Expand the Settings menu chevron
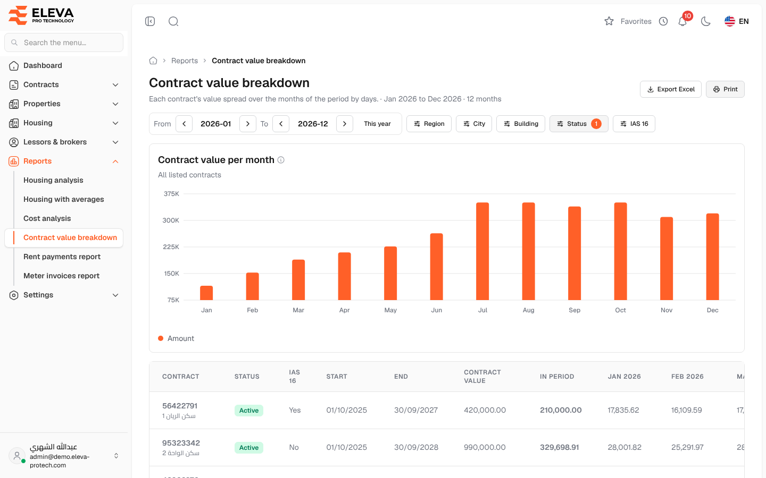Screen dimensions: 766x478 tap(115, 295)
